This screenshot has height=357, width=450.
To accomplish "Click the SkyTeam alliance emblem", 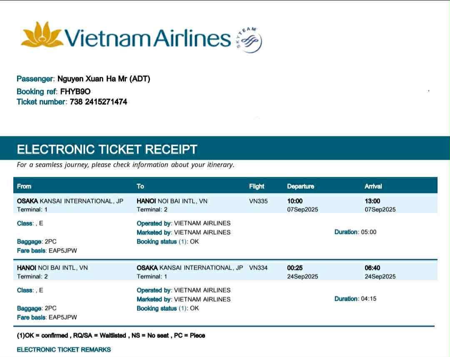I will point(249,40).
